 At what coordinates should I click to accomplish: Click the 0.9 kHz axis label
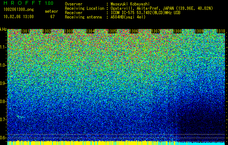[x=3, y=83]
